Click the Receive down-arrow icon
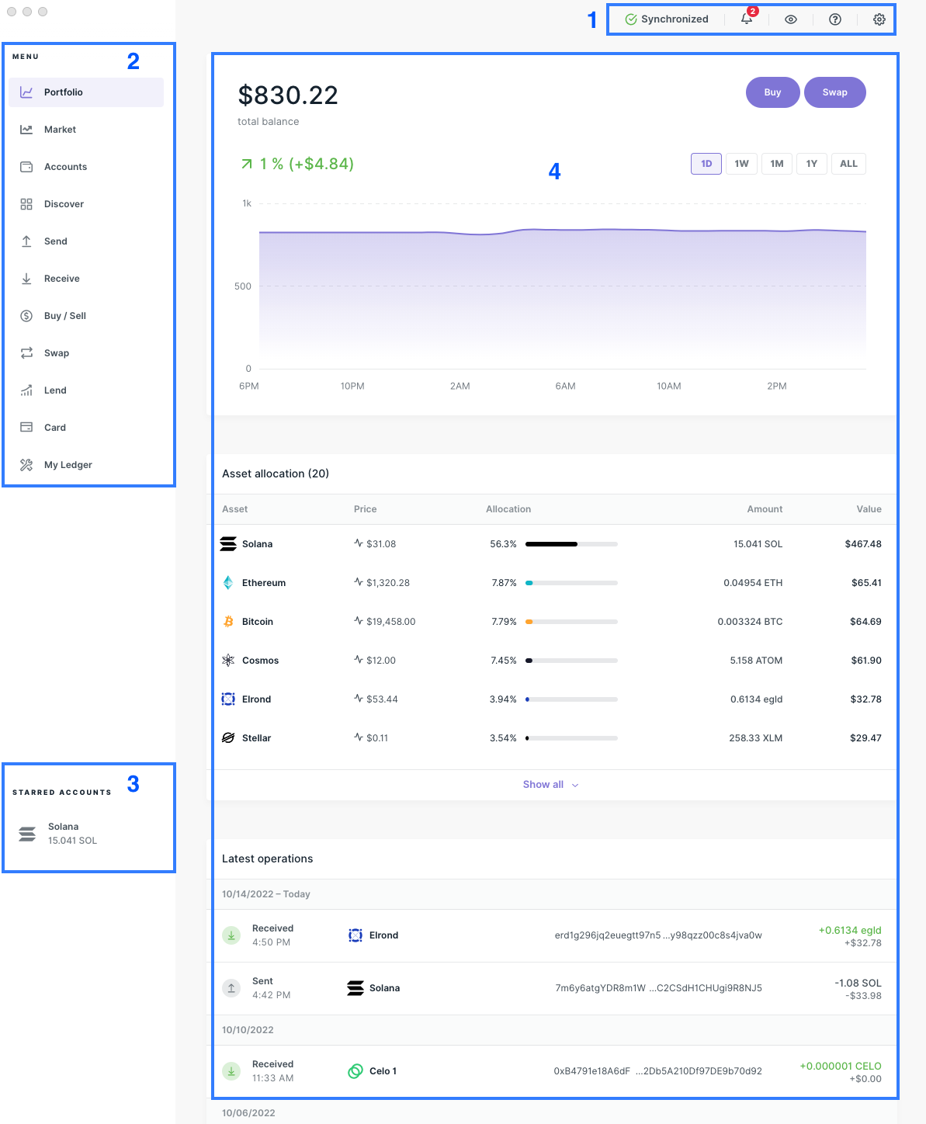Image resolution: width=926 pixels, height=1124 pixels. tap(26, 279)
